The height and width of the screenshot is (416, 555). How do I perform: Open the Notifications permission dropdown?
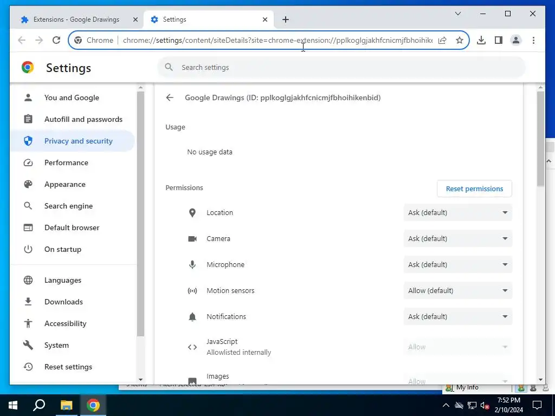(457, 316)
